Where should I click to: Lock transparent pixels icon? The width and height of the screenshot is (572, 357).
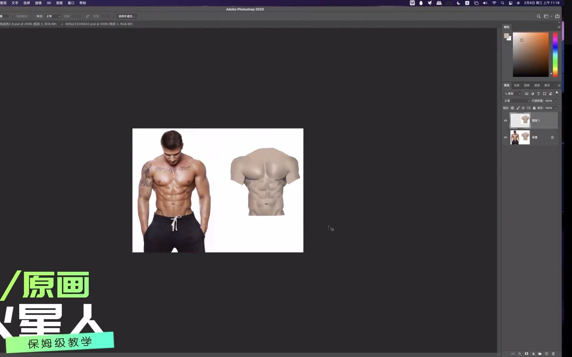512,108
